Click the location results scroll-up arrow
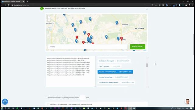The image size is (195, 110). click(147, 57)
